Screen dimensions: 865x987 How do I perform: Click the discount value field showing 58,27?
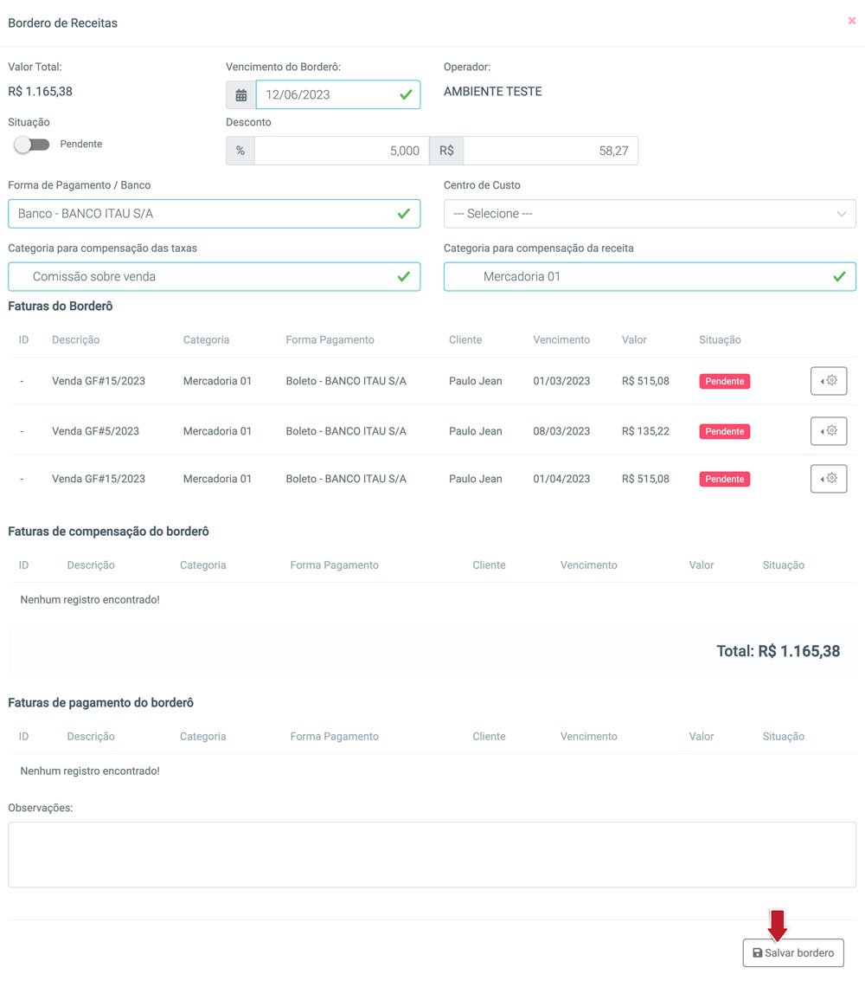click(x=550, y=151)
